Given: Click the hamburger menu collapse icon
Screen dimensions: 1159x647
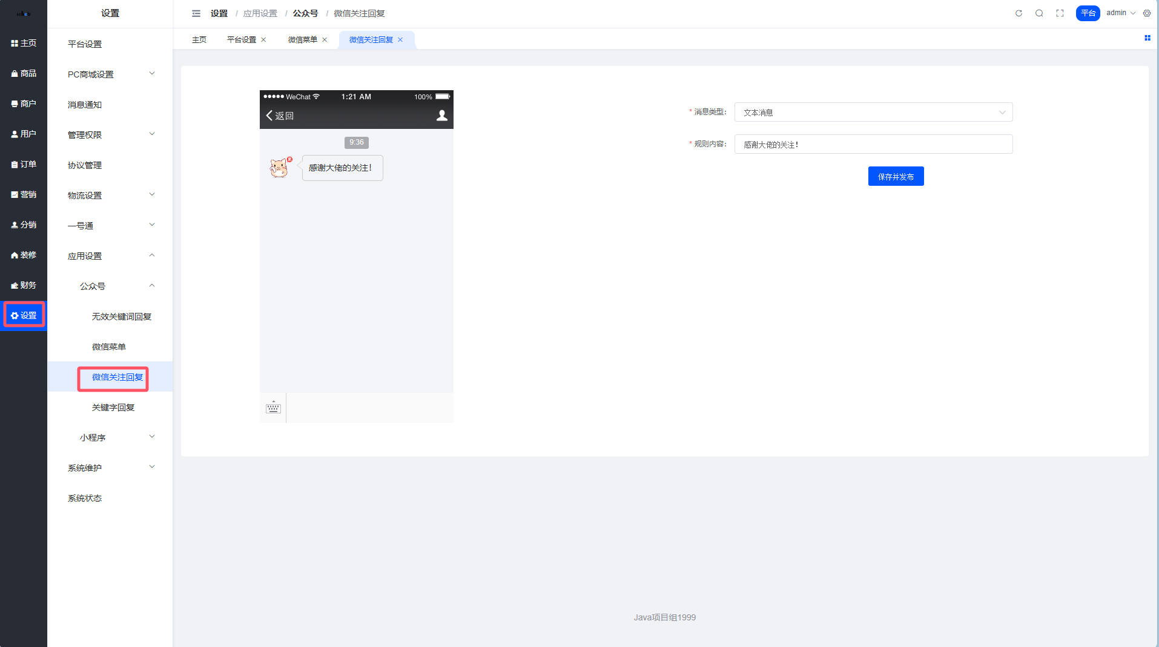Looking at the screenshot, I should 196,13.
